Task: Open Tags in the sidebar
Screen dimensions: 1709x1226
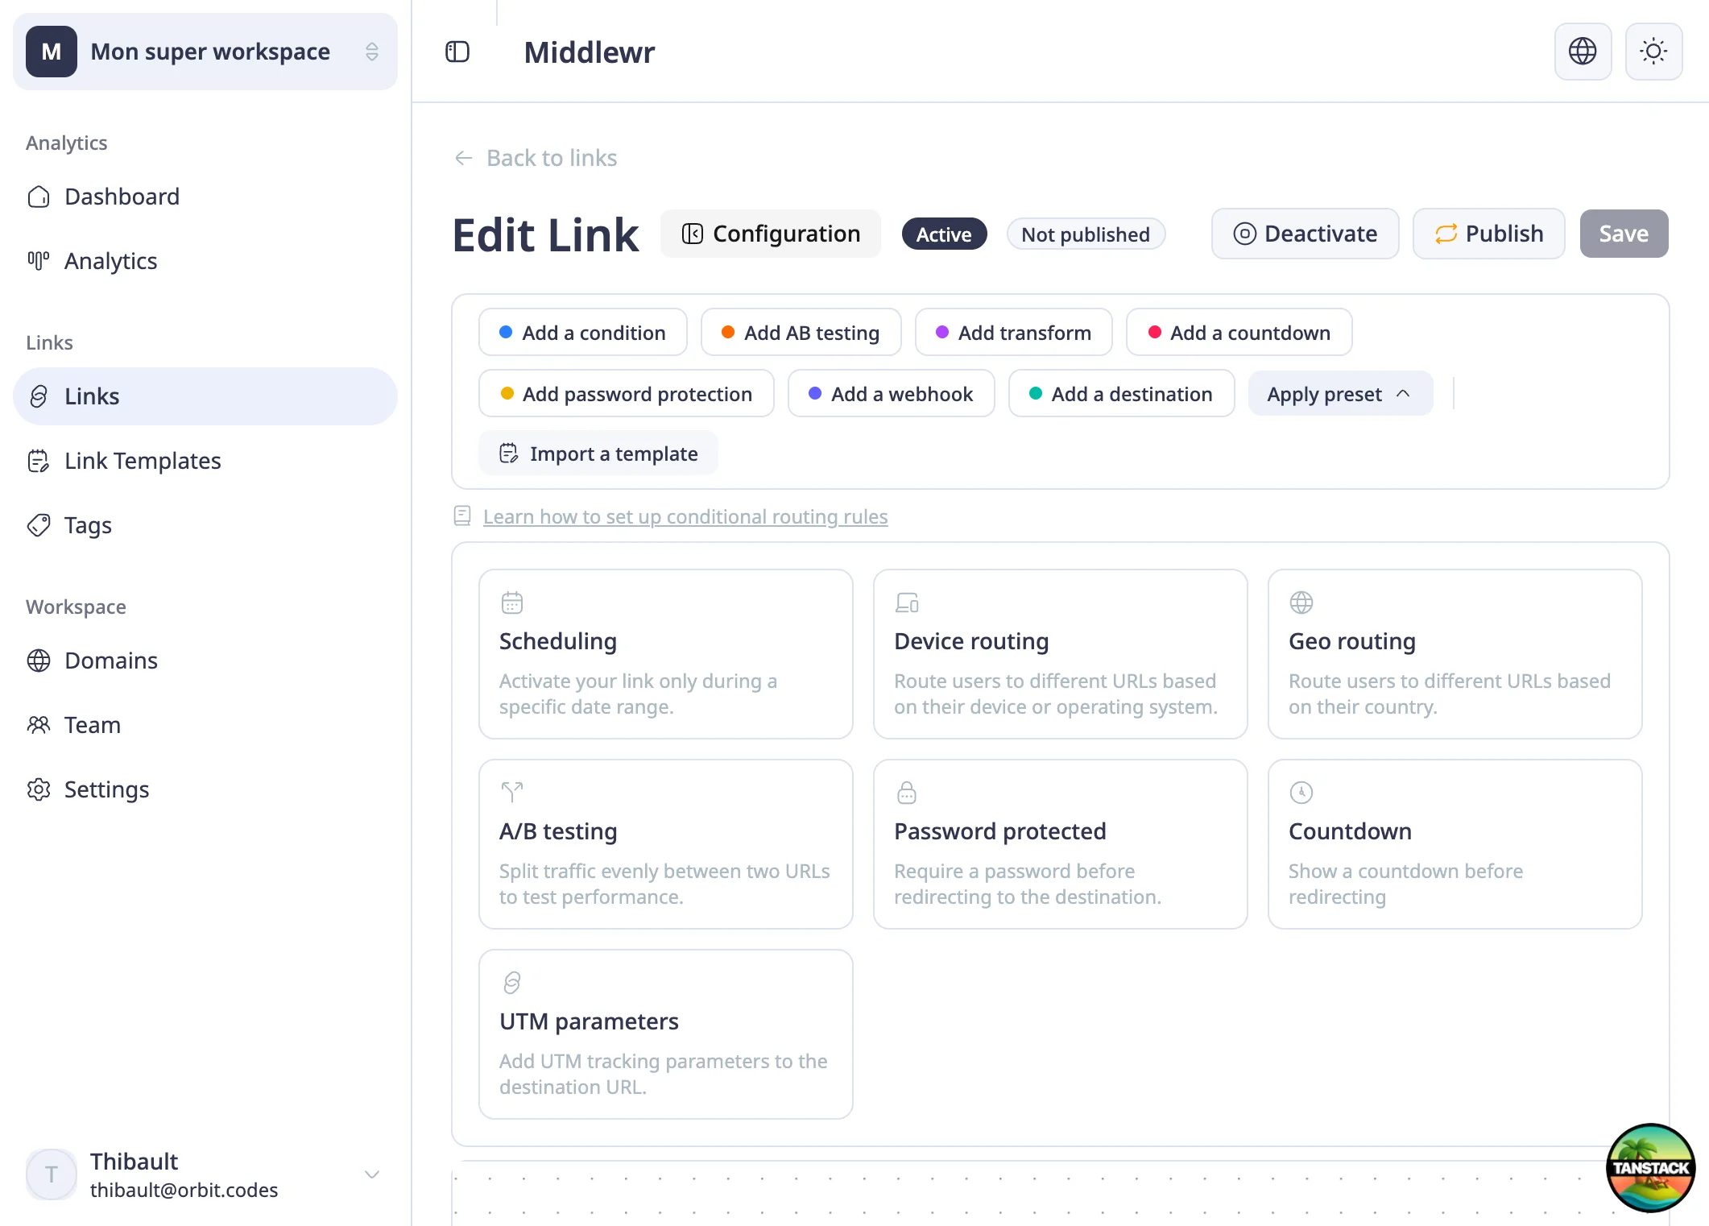Action: [x=205, y=525]
